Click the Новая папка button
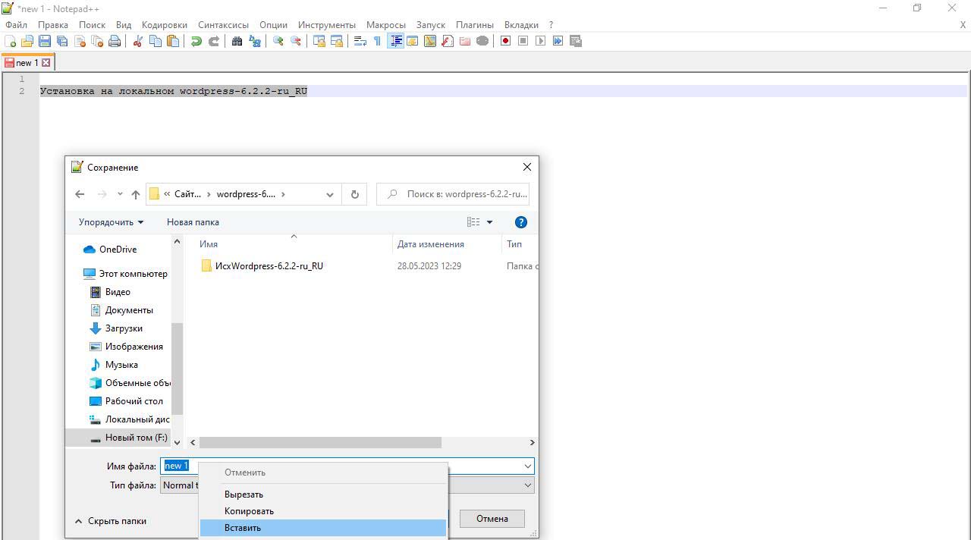Viewport: 971px width, 540px height. coord(193,222)
